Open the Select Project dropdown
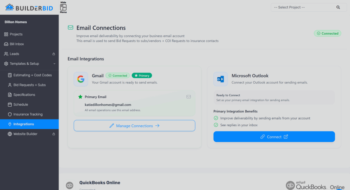 point(301,7)
